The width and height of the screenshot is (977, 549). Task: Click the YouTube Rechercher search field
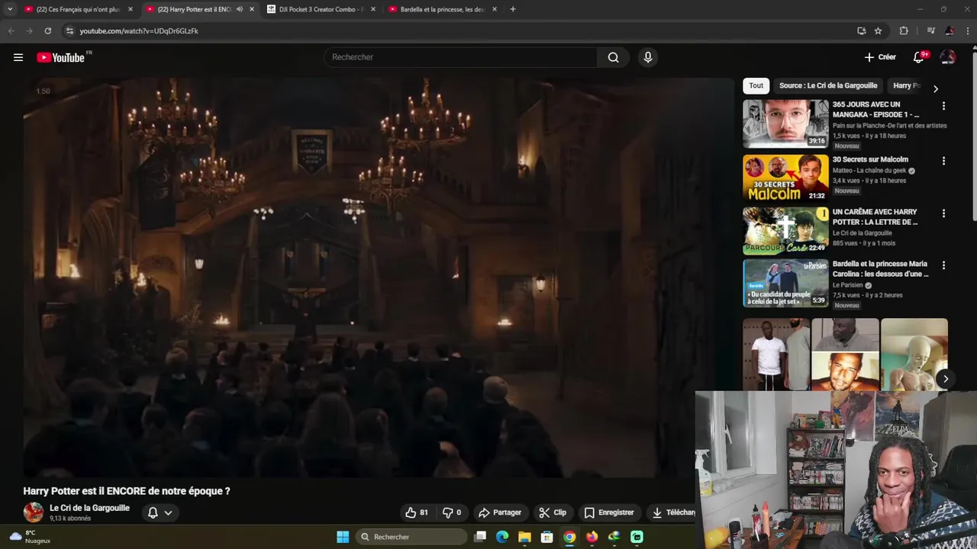(462, 57)
